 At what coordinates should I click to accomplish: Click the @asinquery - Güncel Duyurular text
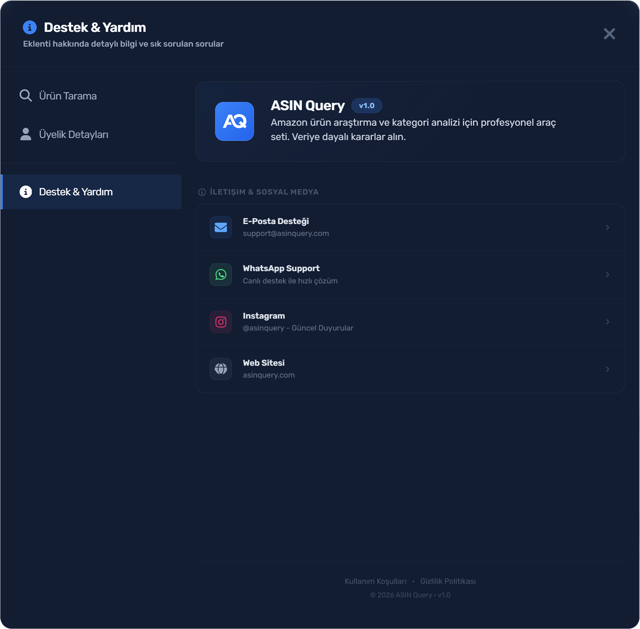tap(298, 328)
